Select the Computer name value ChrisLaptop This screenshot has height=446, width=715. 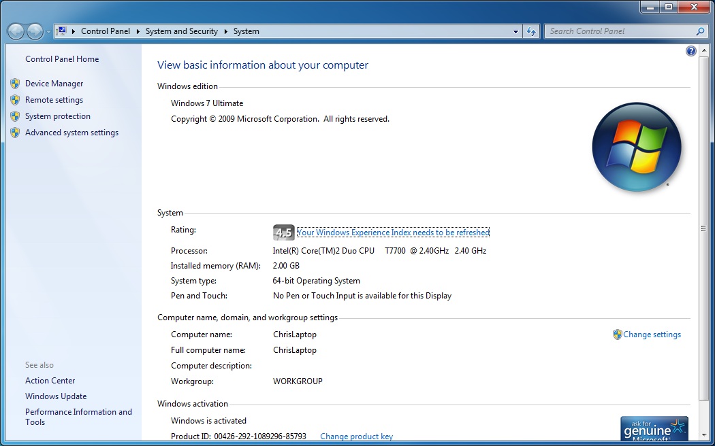click(295, 334)
